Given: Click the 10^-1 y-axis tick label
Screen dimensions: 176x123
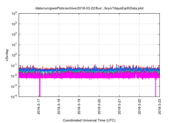Looking at the screenshot, I should coord(14,66).
